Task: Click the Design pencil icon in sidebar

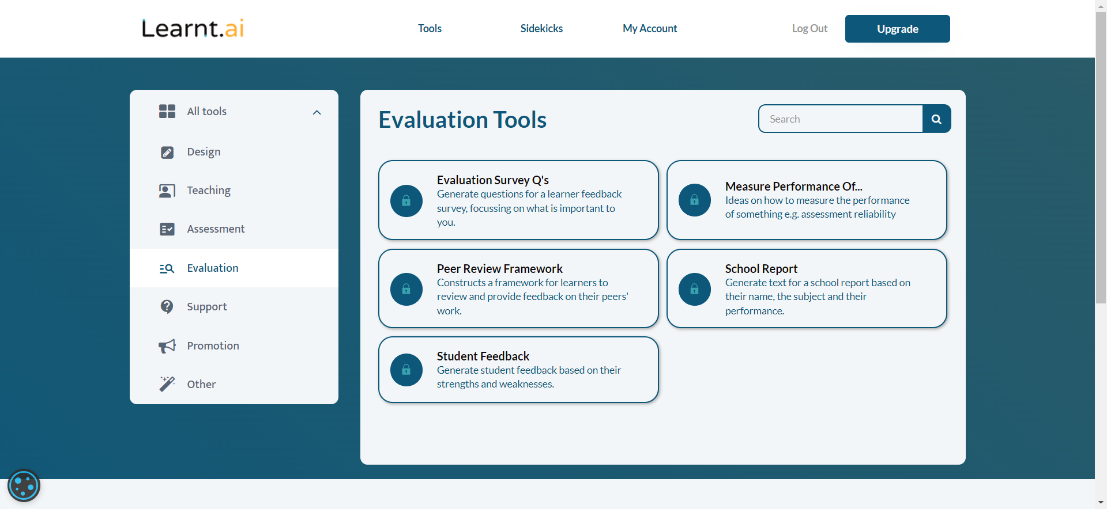Action: pos(167,152)
